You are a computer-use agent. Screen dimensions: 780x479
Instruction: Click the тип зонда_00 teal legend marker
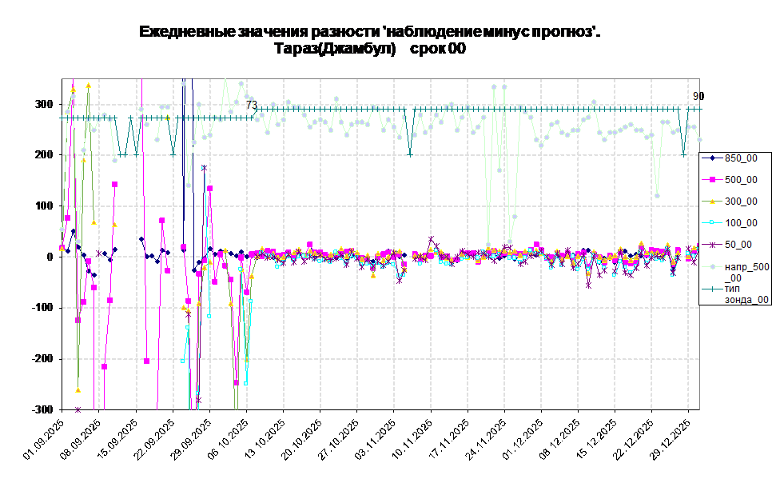pos(711,288)
